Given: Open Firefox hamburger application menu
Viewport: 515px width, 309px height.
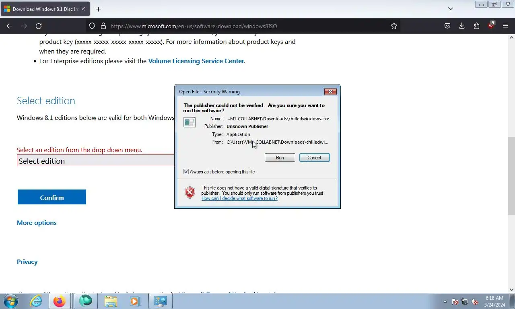Looking at the screenshot, I should coord(505,26).
